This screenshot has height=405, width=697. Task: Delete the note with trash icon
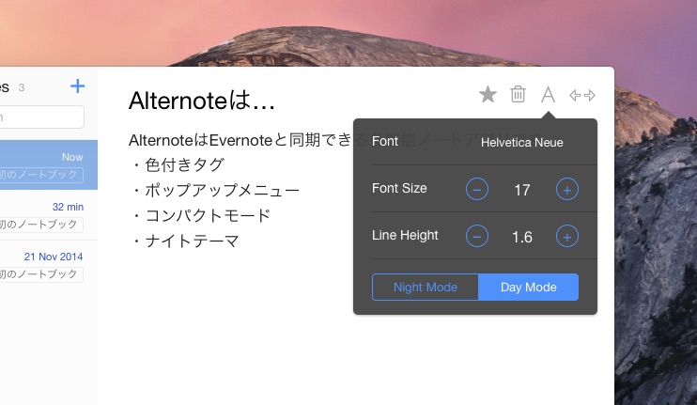point(518,94)
